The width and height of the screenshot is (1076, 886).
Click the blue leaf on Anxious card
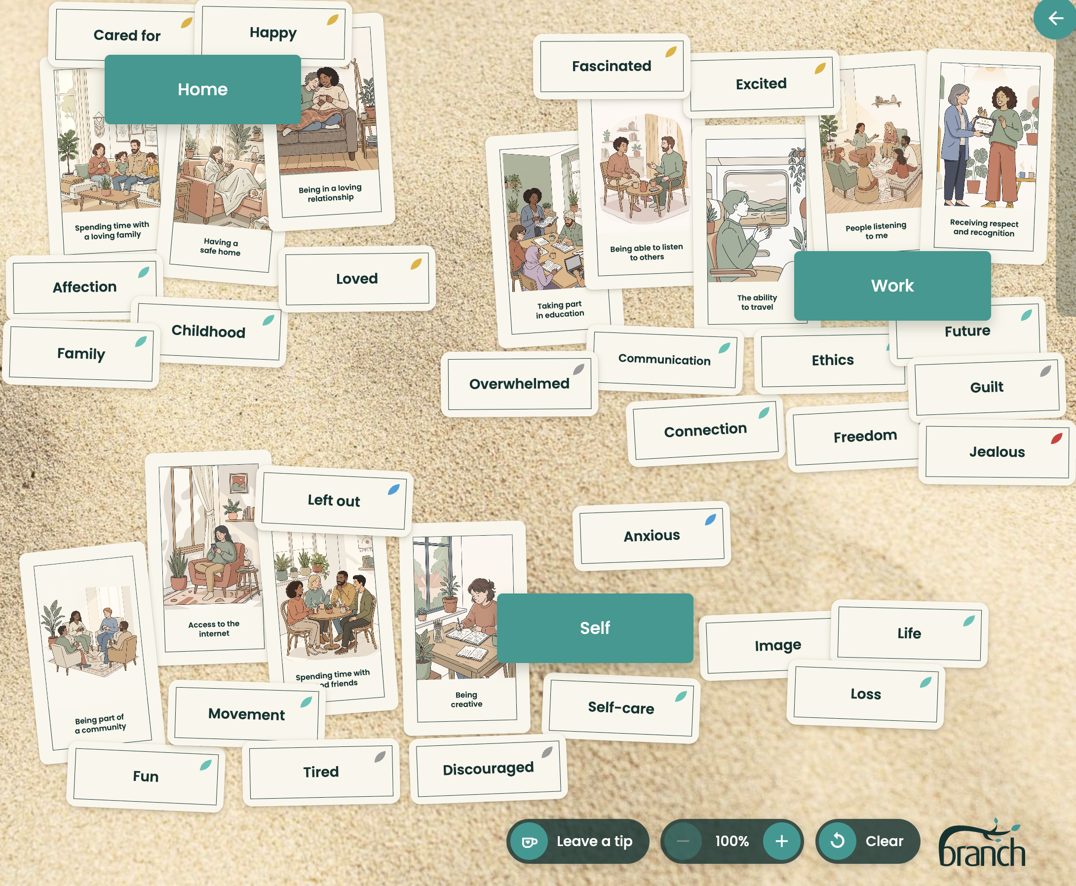click(710, 519)
